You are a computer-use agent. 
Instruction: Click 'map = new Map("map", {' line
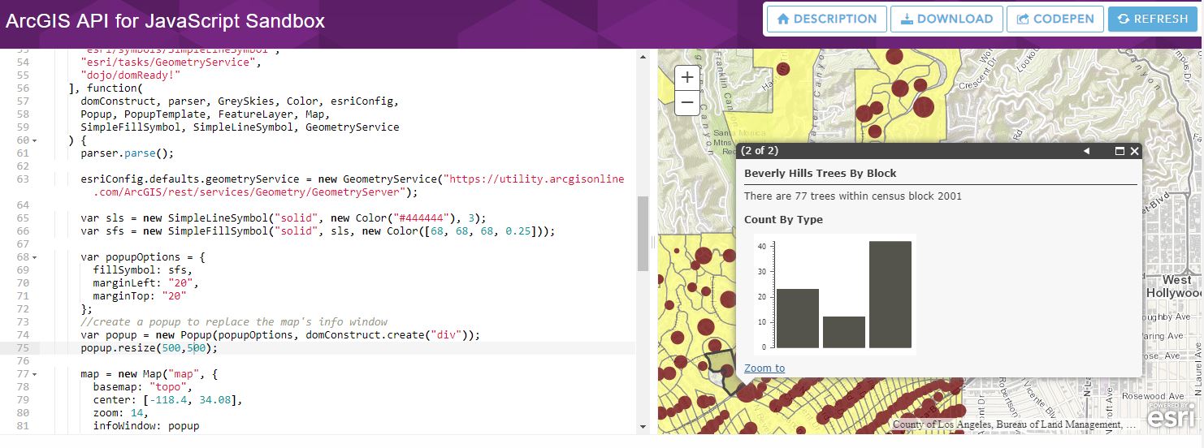(x=149, y=374)
